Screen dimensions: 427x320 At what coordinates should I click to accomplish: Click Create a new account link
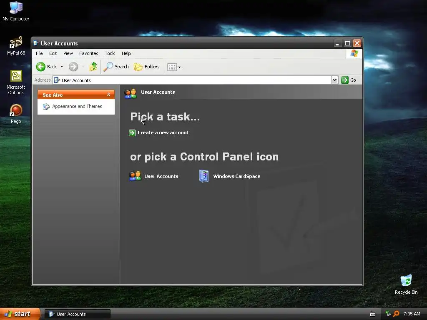coord(163,132)
